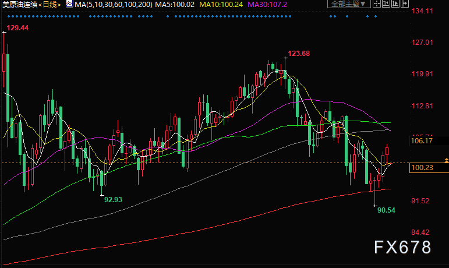449x268 pixels.
Task: Click the orange arrow marker at price line end
Action: (x=447, y=160)
